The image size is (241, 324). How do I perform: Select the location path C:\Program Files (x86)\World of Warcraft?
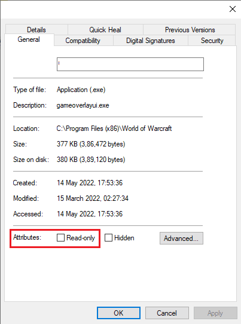click(x=114, y=129)
